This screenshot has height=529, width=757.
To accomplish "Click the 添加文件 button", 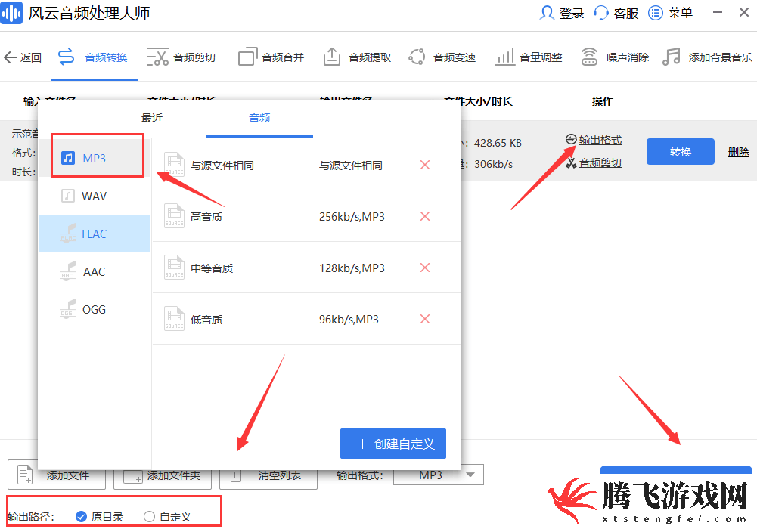I will click(57, 475).
